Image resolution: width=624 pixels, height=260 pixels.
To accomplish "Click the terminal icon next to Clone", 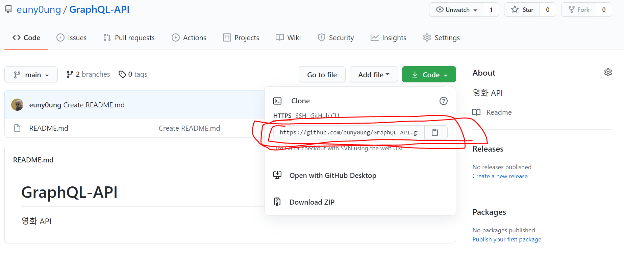I will tap(277, 101).
